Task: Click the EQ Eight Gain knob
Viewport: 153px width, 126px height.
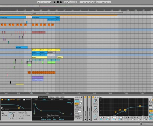Action: [95, 109]
